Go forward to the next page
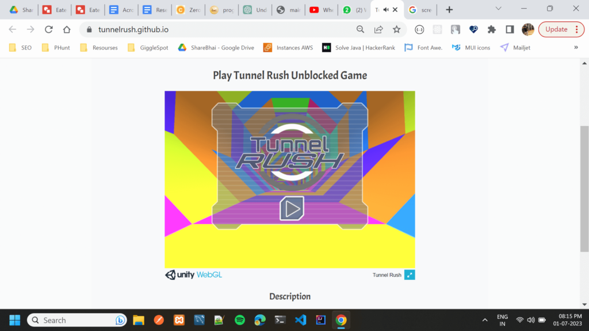 click(30, 29)
